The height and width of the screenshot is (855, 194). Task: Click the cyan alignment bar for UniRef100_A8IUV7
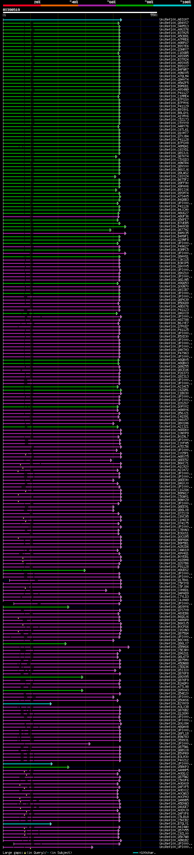pyautogui.click(x=62, y=20)
